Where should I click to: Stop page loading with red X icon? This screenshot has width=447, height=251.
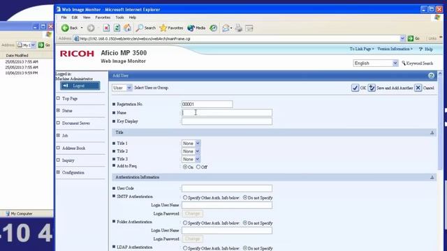pos(106,28)
